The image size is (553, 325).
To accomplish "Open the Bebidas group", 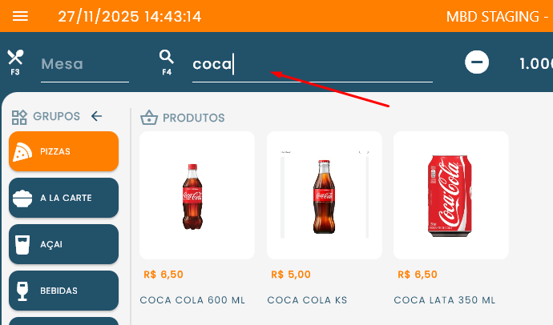I will [x=64, y=291].
